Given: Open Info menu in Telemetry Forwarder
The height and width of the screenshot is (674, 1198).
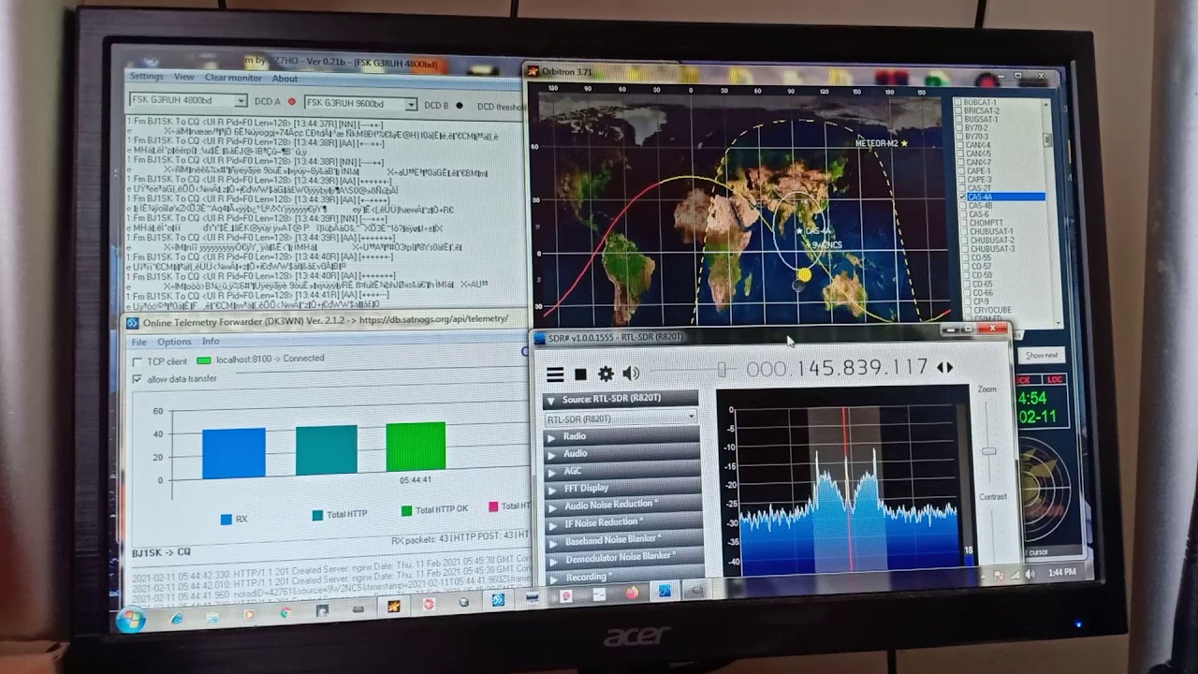Looking at the screenshot, I should coord(211,342).
